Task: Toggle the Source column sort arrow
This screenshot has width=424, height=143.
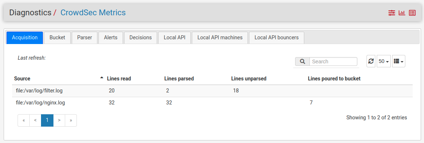Action: [102, 78]
